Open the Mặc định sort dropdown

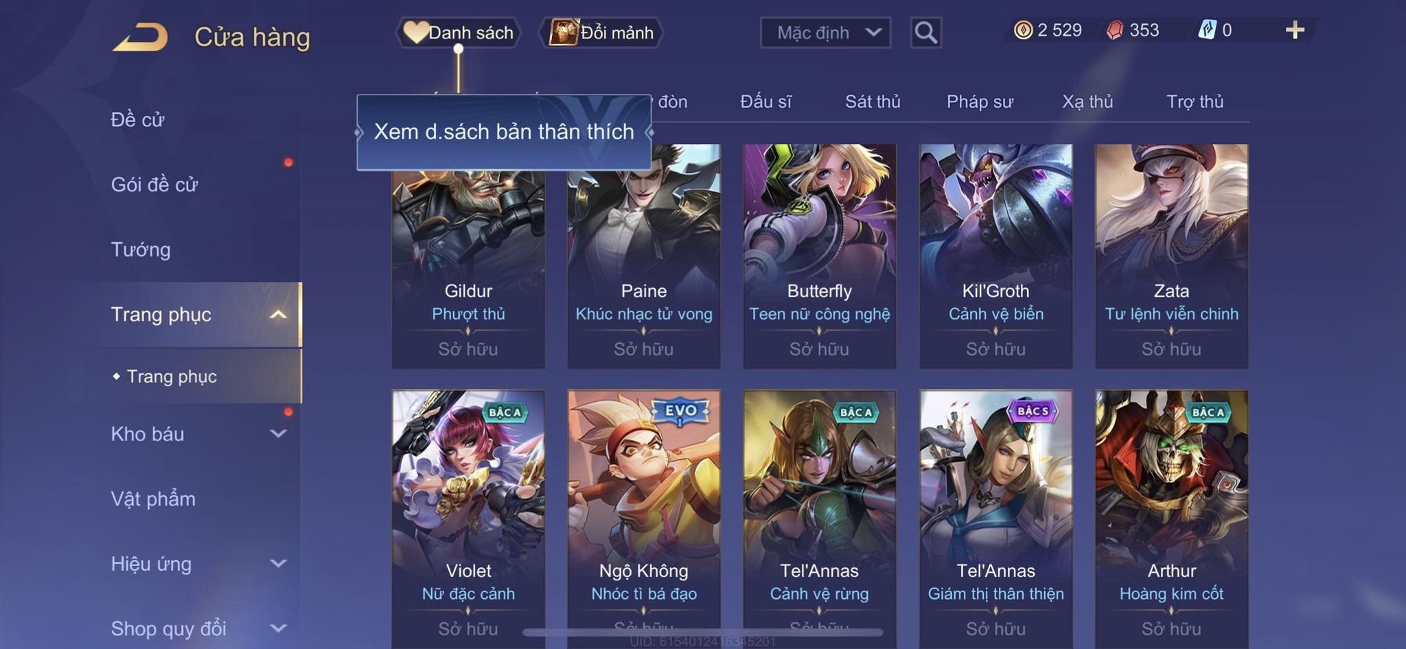pyautogui.click(x=825, y=32)
